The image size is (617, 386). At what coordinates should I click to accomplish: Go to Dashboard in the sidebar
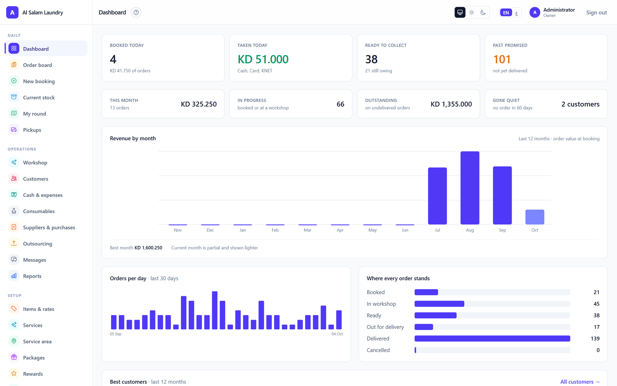(x=46, y=49)
